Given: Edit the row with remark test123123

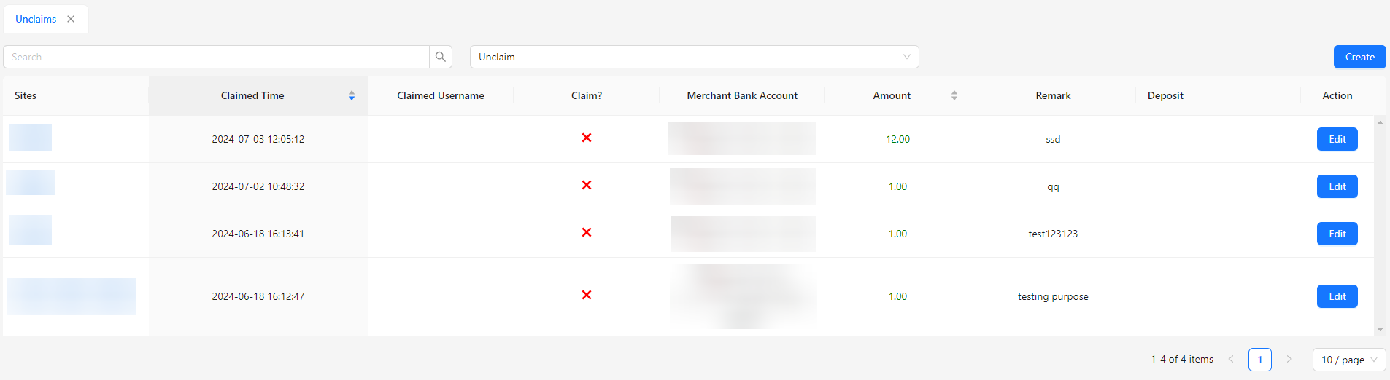Looking at the screenshot, I should 1337,234.
